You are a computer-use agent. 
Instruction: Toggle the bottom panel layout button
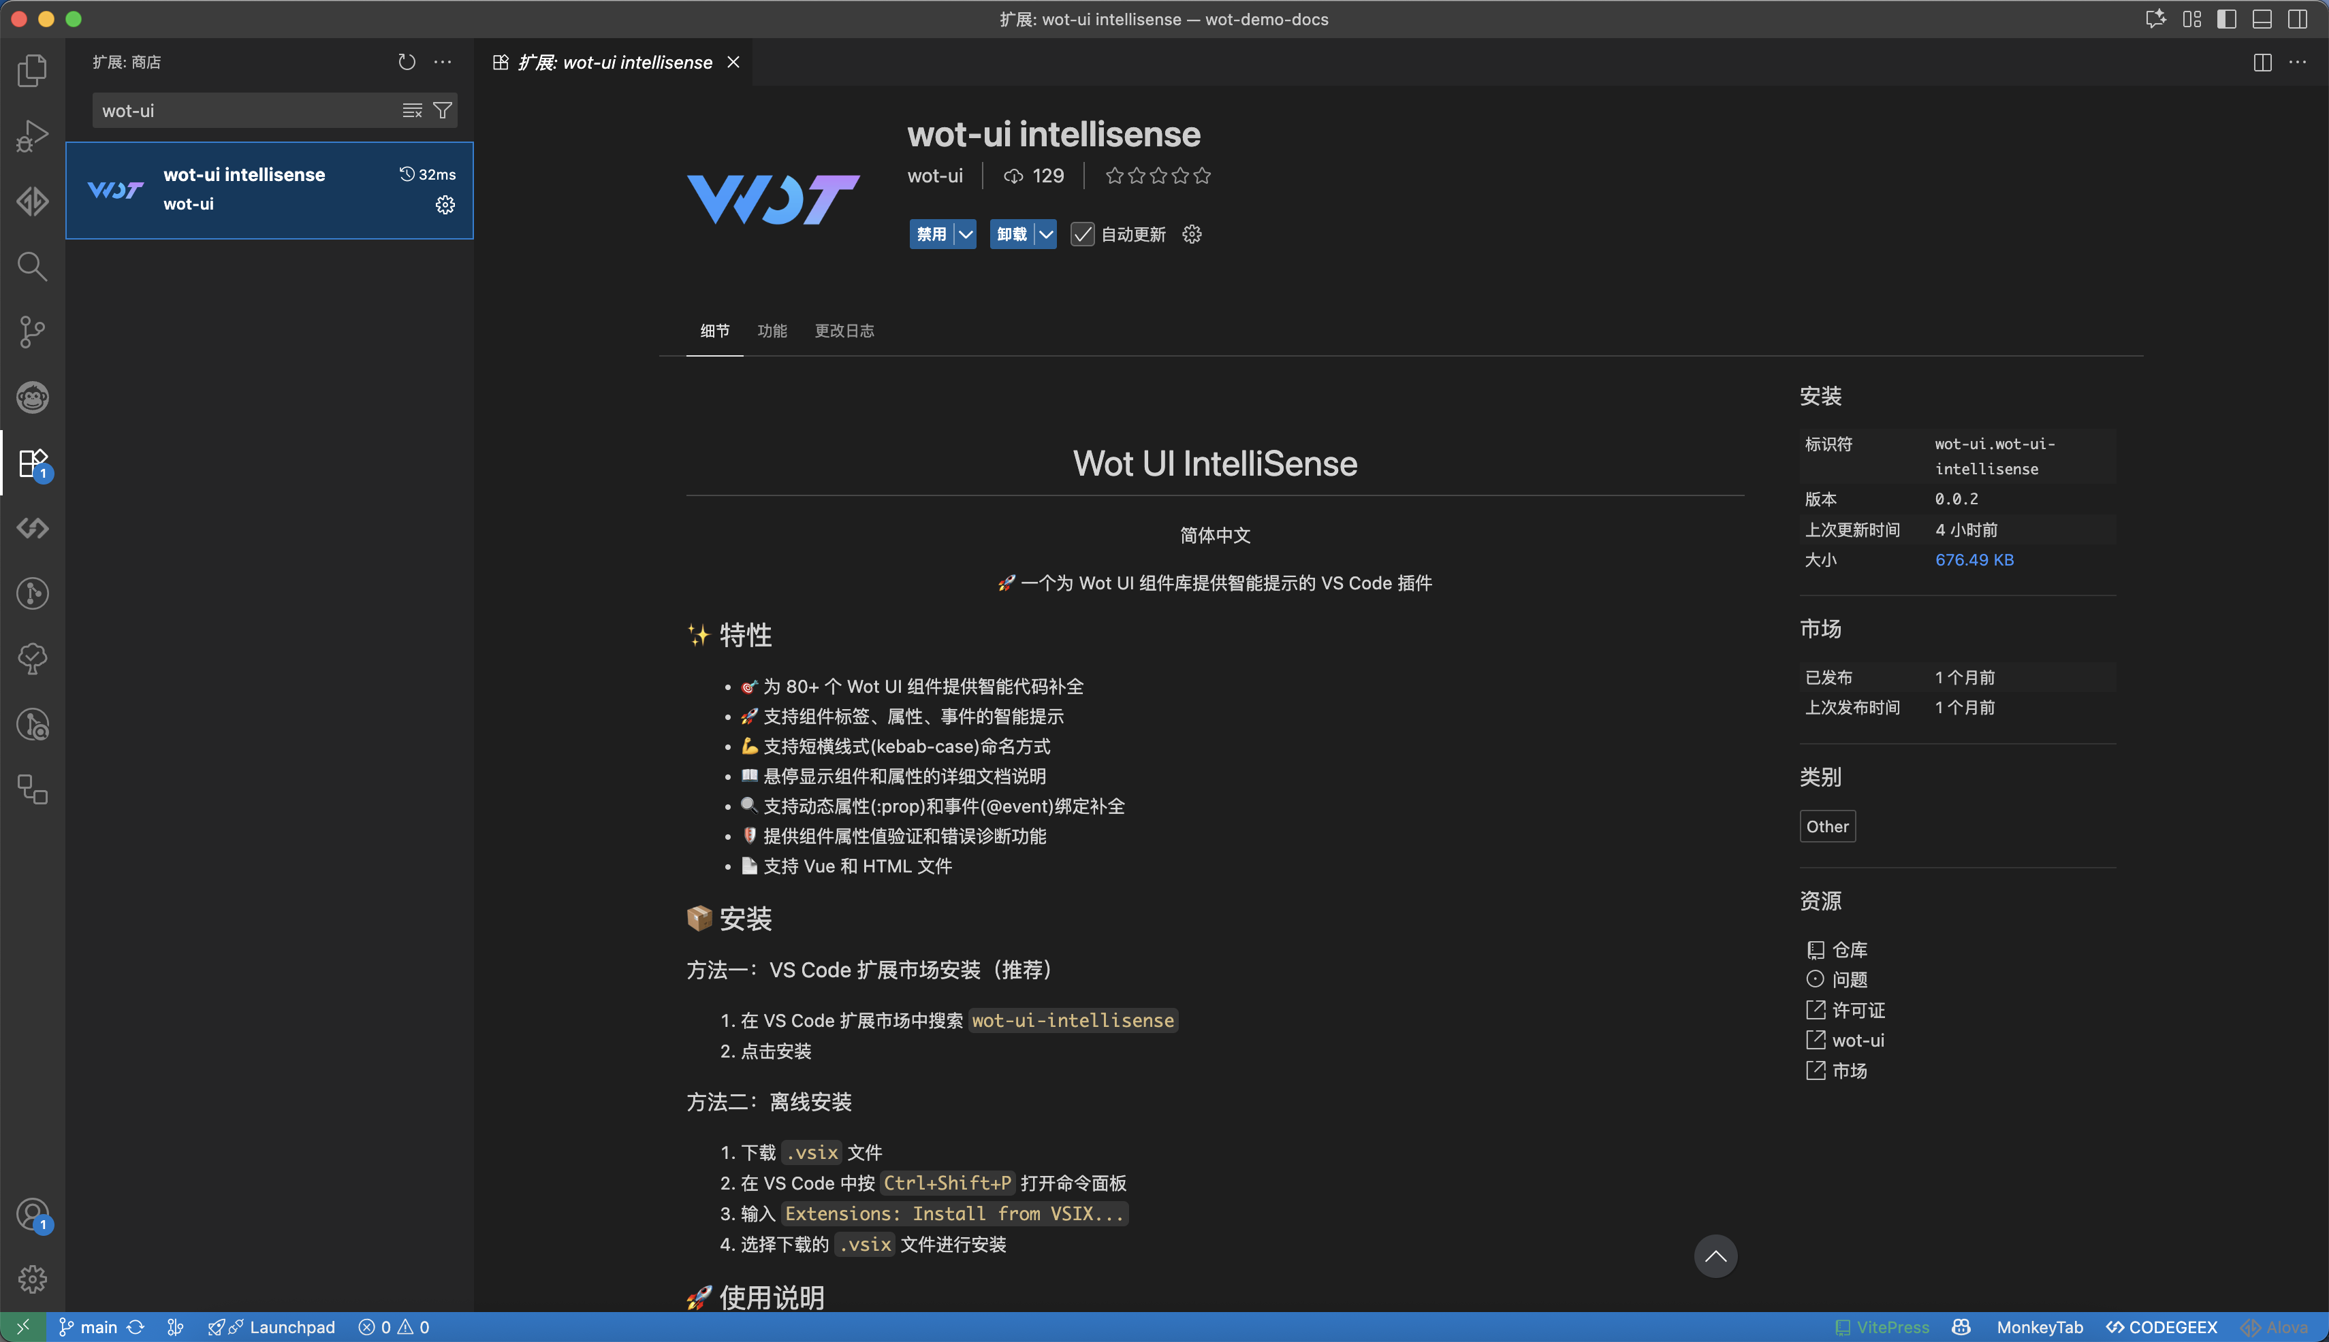pos(2262,18)
